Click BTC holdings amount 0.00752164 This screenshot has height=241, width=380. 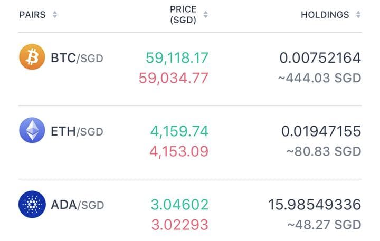pos(320,57)
